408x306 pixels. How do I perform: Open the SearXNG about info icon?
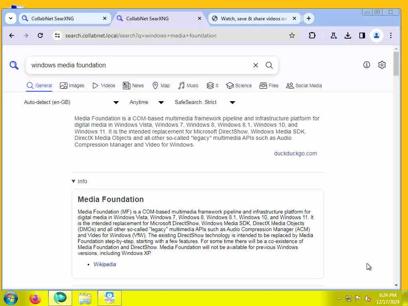click(367, 65)
